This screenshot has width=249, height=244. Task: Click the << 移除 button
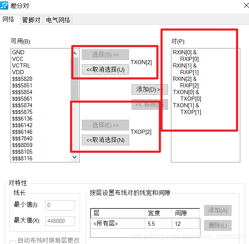point(149,104)
